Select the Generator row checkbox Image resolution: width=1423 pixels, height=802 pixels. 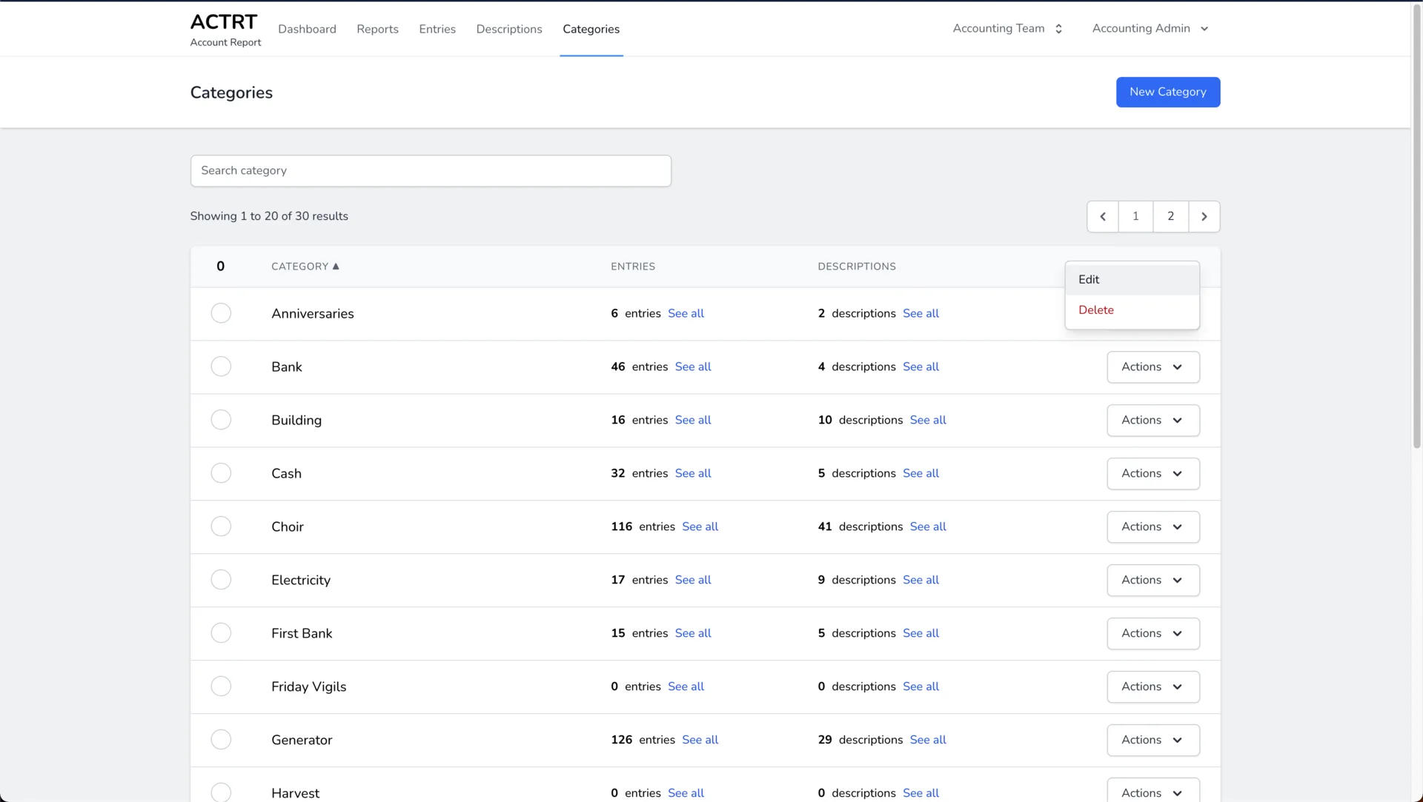221,740
